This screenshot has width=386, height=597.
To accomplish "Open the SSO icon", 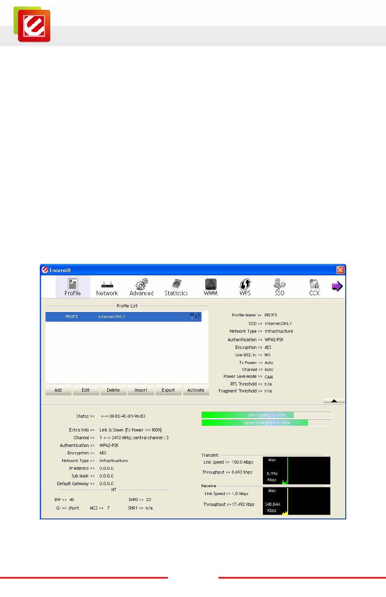I will point(280,284).
